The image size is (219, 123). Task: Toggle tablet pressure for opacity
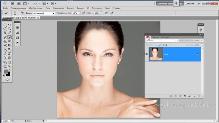(83, 13)
